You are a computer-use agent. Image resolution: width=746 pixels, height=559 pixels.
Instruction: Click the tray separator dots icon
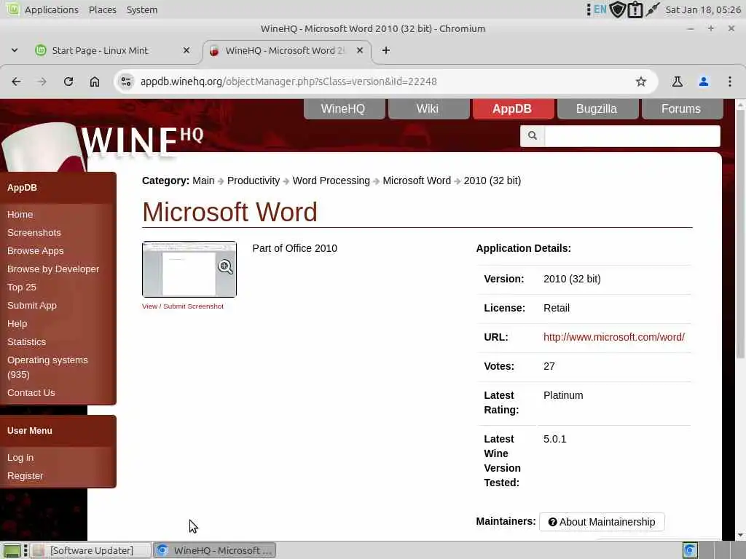click(x=589, y=9)
